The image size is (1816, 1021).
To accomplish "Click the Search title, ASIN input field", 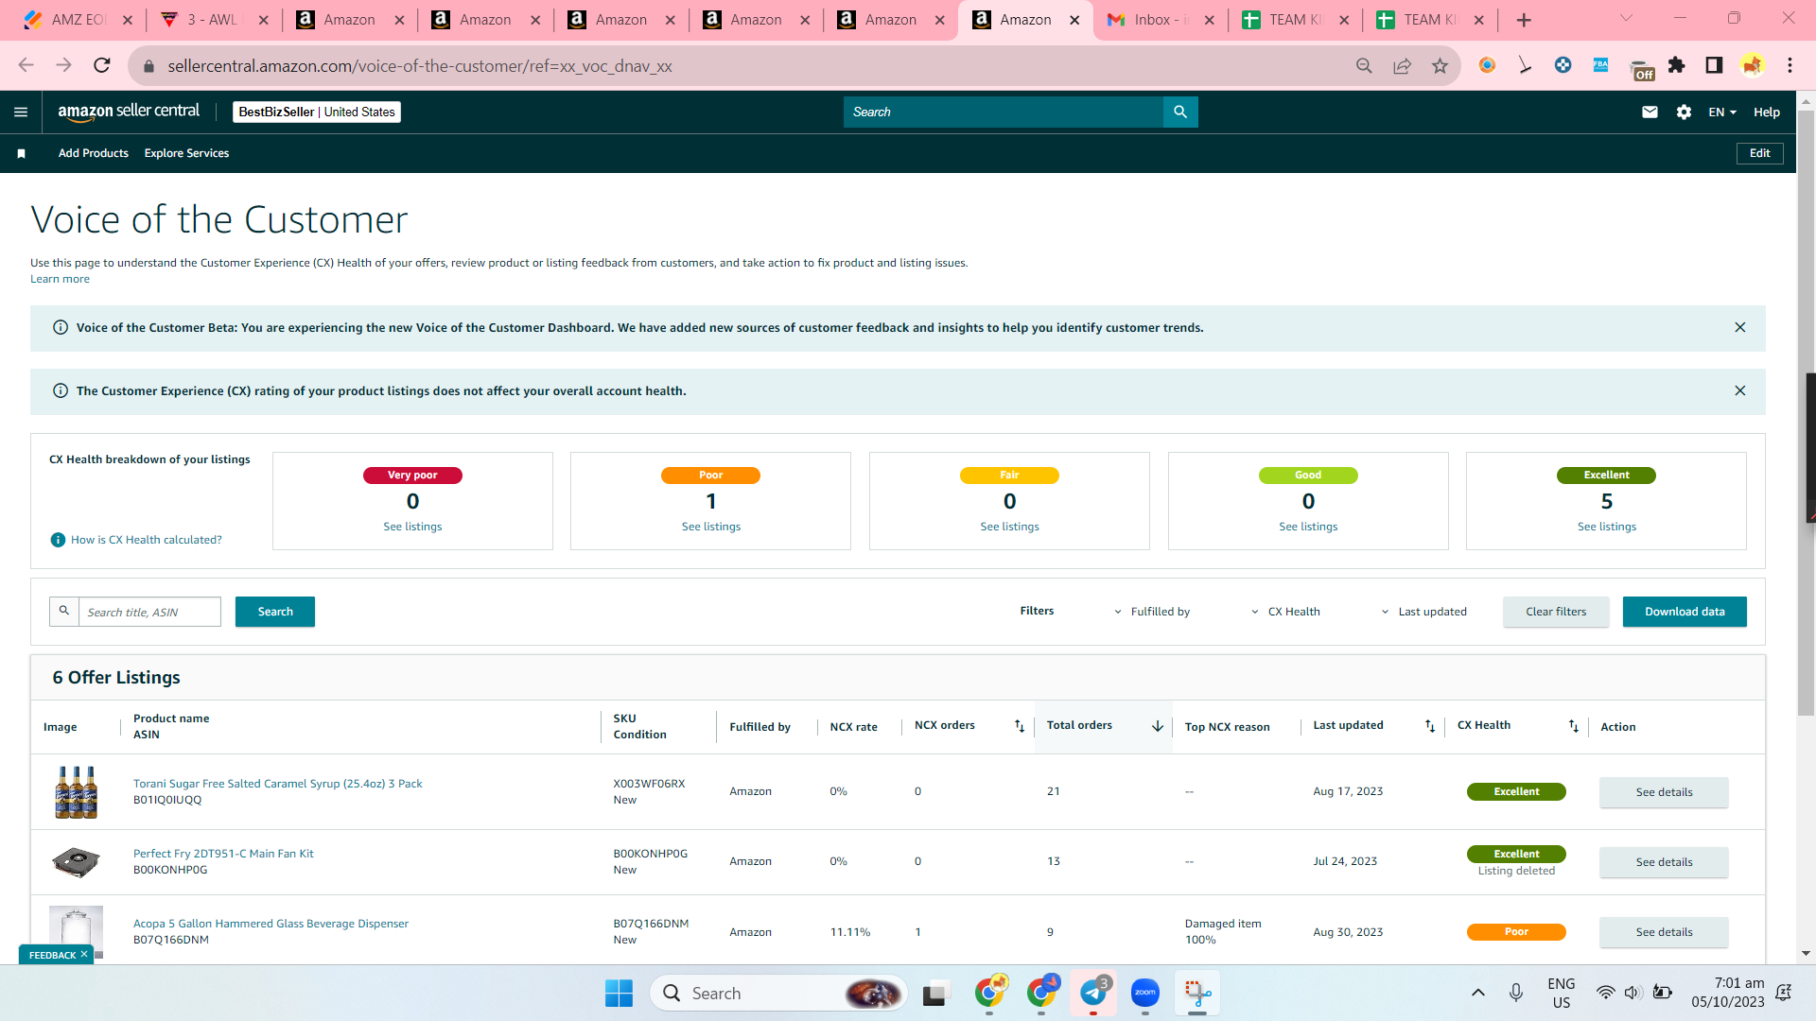I will point(149,612).
